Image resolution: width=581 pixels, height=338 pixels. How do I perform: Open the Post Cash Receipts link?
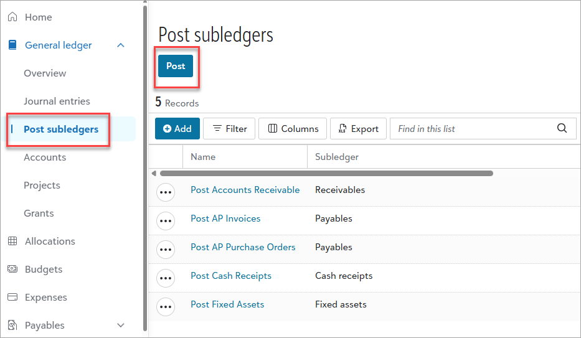click(231, 276)
